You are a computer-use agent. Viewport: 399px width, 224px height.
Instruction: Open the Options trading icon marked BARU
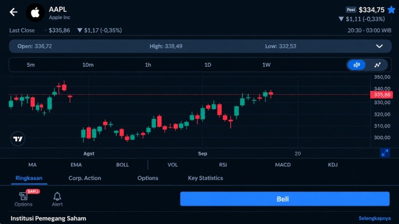pos(23,199)
